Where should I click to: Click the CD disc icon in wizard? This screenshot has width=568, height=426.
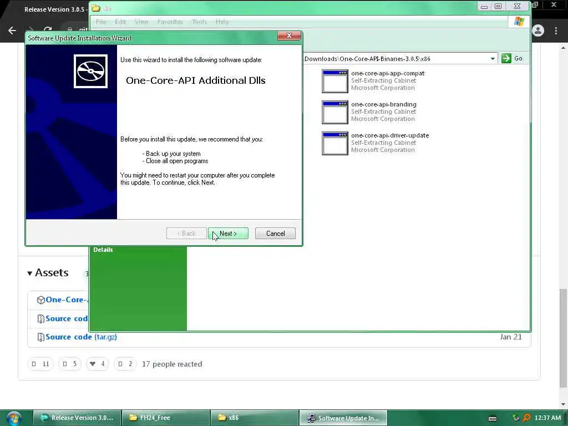pos(90,71)
